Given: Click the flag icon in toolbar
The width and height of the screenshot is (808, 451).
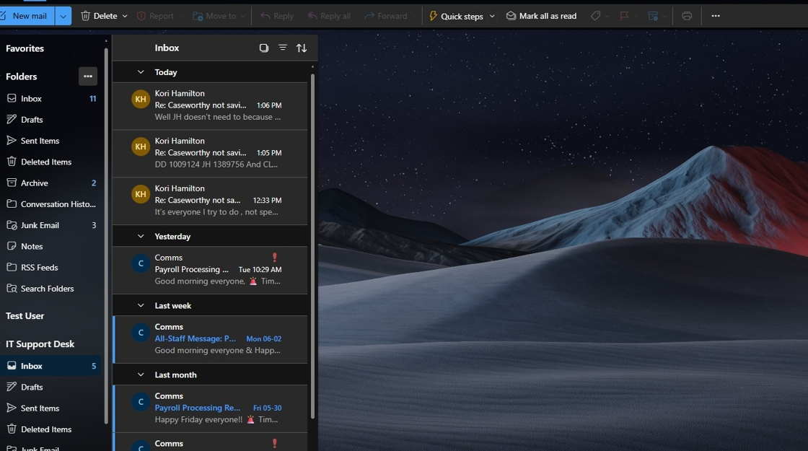Looking at the screenshot, I should click(624, 16).
